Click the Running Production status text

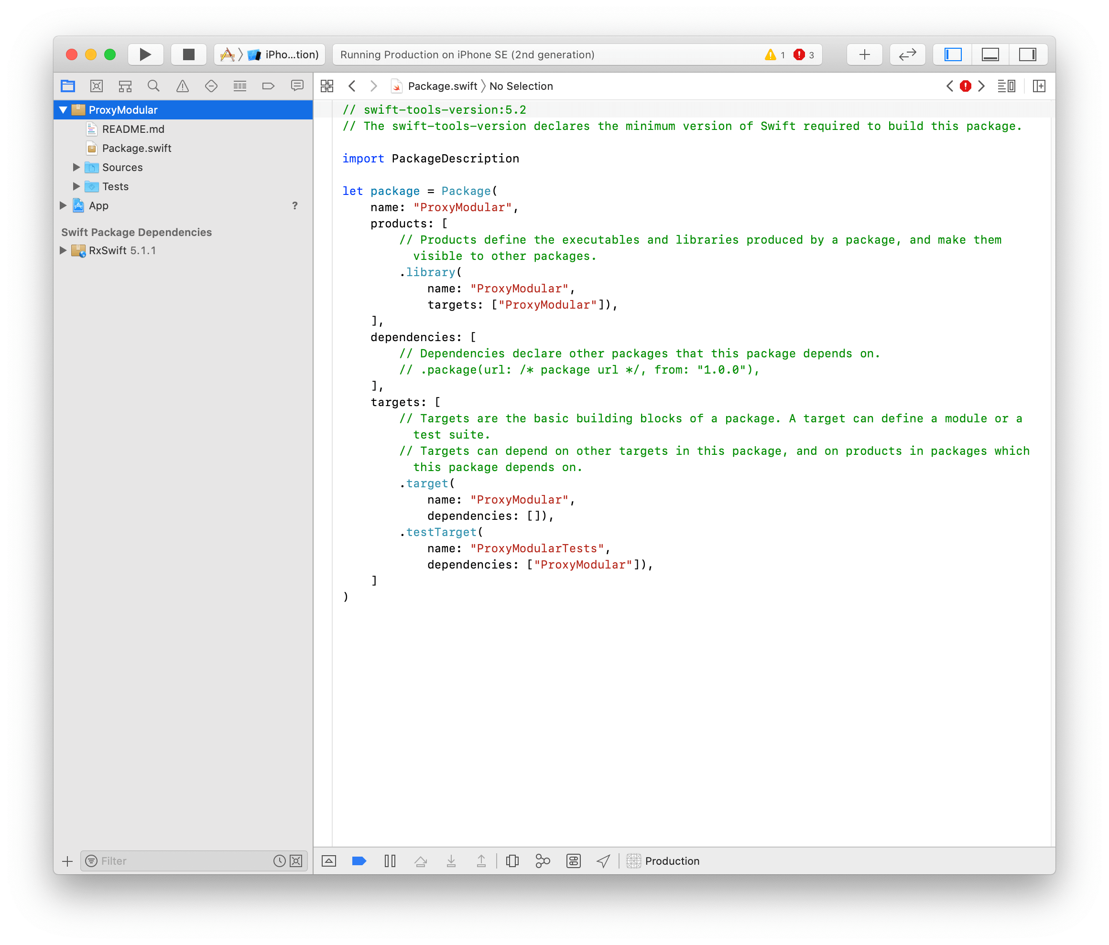pyautogui.click(x=467, y=54)
